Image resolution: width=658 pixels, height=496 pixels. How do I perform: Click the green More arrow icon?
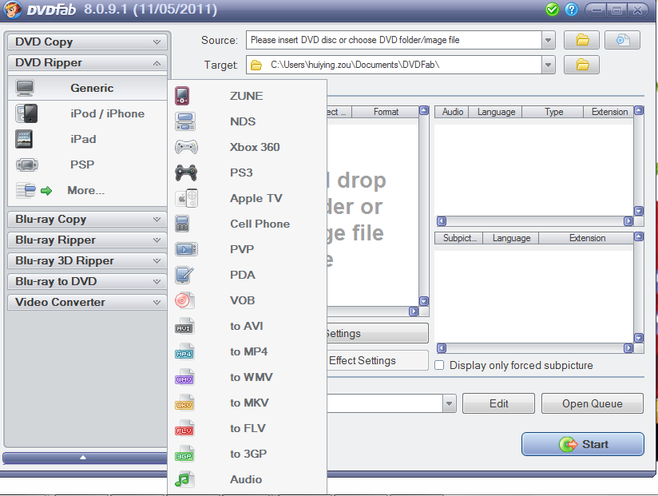click(x=46, y=190)
